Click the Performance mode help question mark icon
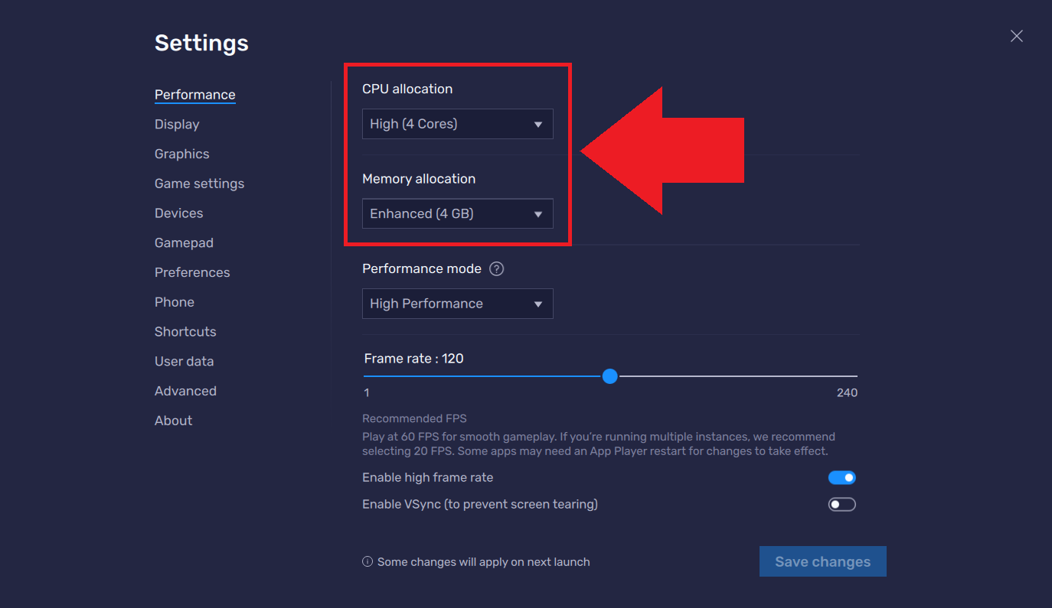This screenshot has height=608, width=1052. tap(497, 269)
